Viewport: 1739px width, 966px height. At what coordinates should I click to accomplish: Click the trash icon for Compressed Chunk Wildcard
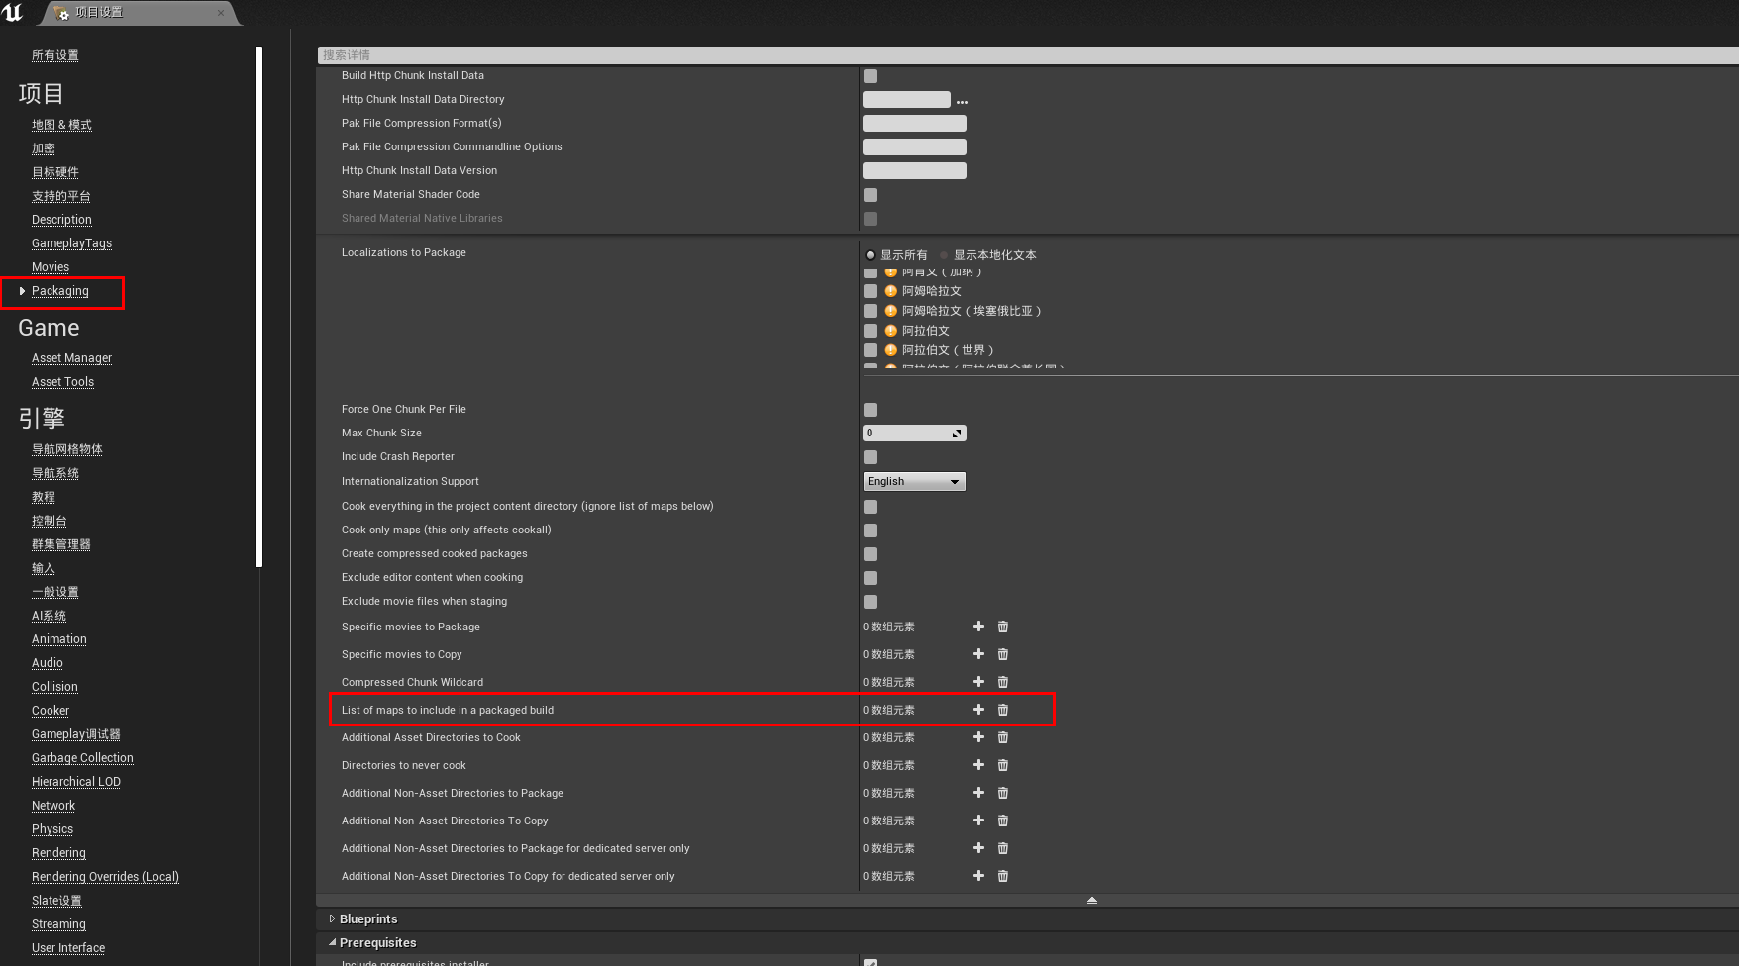(1002, 682)
